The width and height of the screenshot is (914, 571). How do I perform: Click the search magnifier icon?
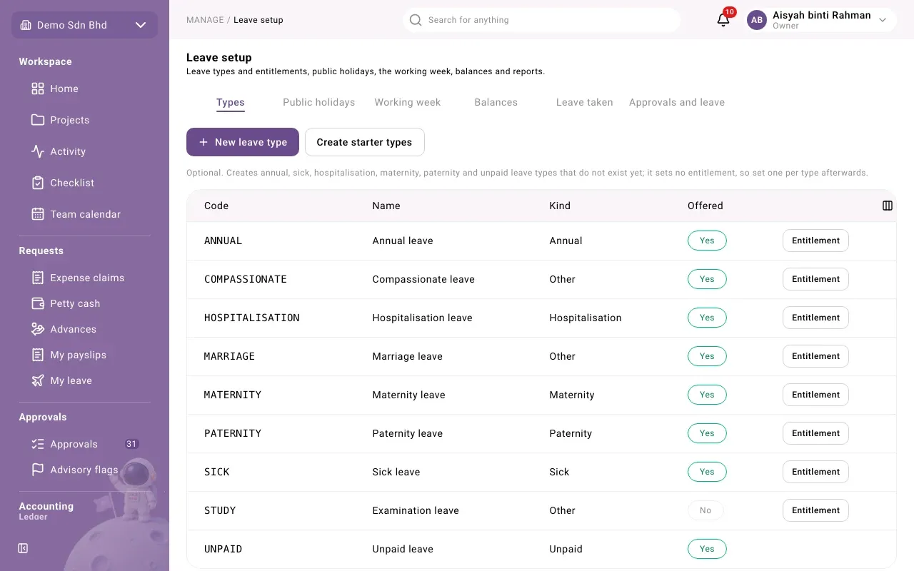pyautogui.click(x=416, y=20)
